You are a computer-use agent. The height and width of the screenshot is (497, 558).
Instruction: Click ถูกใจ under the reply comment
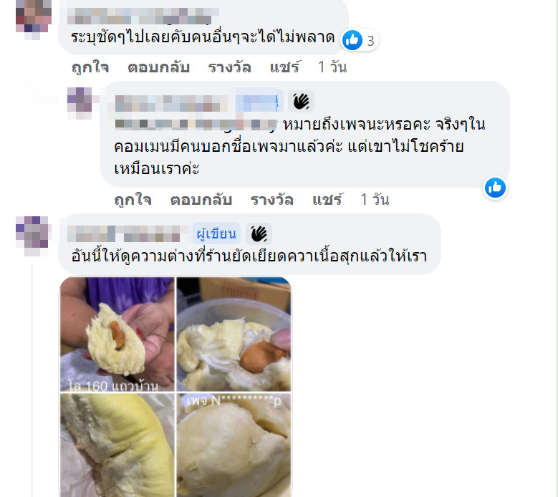[133, 200]
